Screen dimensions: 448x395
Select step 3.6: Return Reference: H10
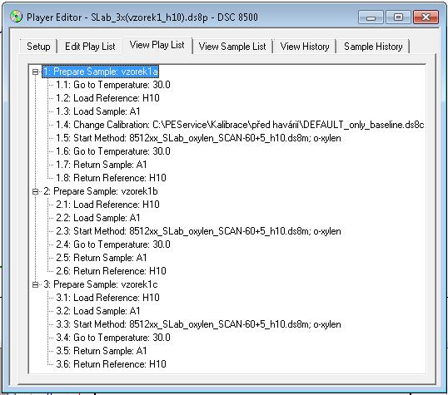[111, 364]
